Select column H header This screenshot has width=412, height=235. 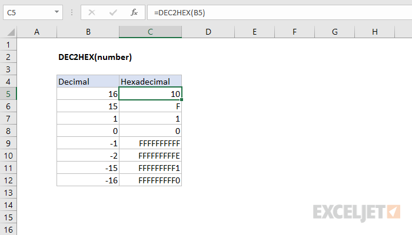[x=375, y=32]
